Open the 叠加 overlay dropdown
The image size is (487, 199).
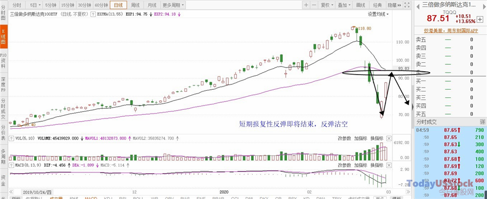(x=344, y=5)
